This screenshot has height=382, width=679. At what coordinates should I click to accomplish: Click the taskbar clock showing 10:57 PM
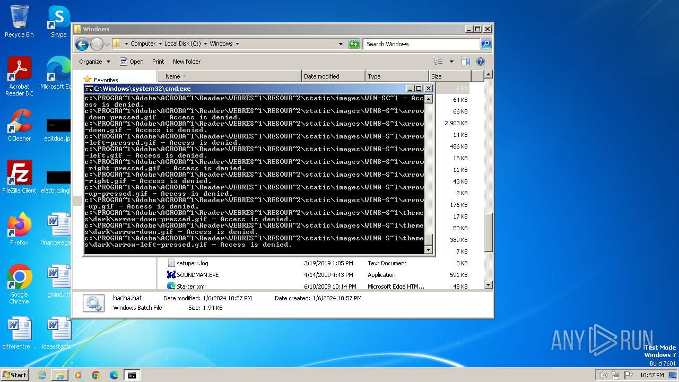point(651,375)
